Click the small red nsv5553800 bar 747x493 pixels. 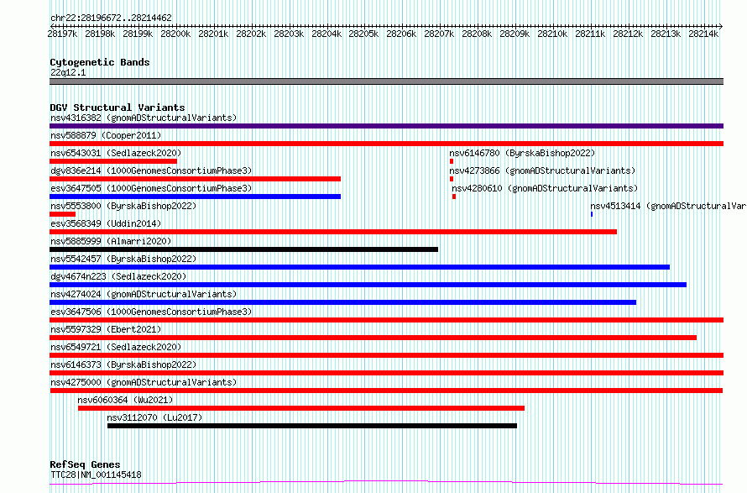[62, 214]
